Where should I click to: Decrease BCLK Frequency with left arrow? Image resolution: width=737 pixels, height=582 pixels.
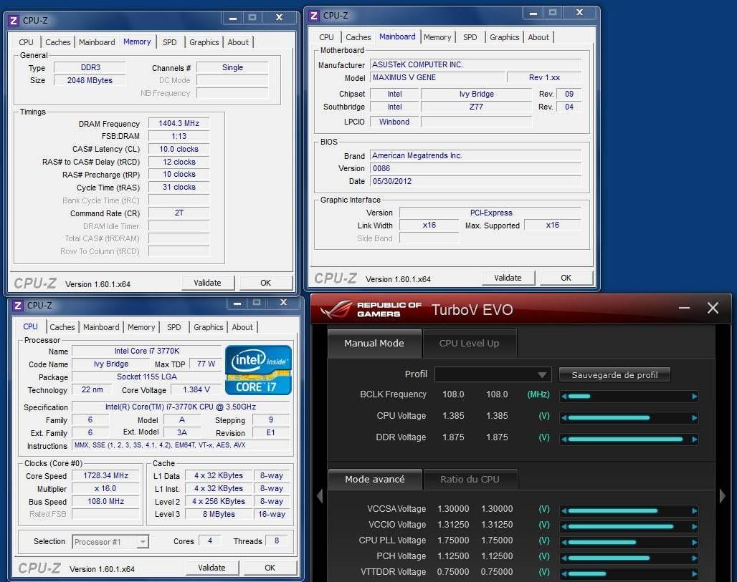tap(564, 397)
